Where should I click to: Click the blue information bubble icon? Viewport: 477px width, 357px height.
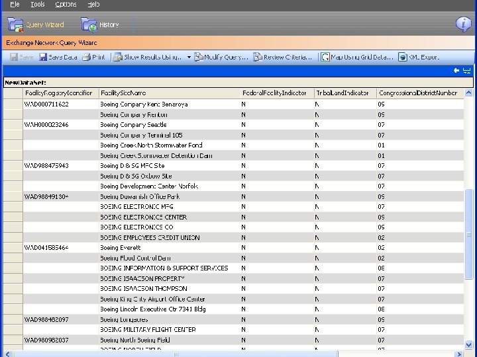point(463,24)
